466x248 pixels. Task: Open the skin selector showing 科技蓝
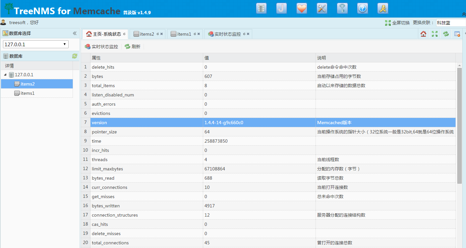(451, 23)
